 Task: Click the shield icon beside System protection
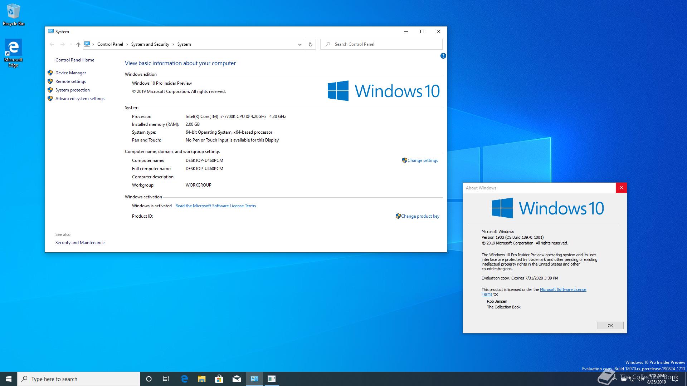click(50, 90)
